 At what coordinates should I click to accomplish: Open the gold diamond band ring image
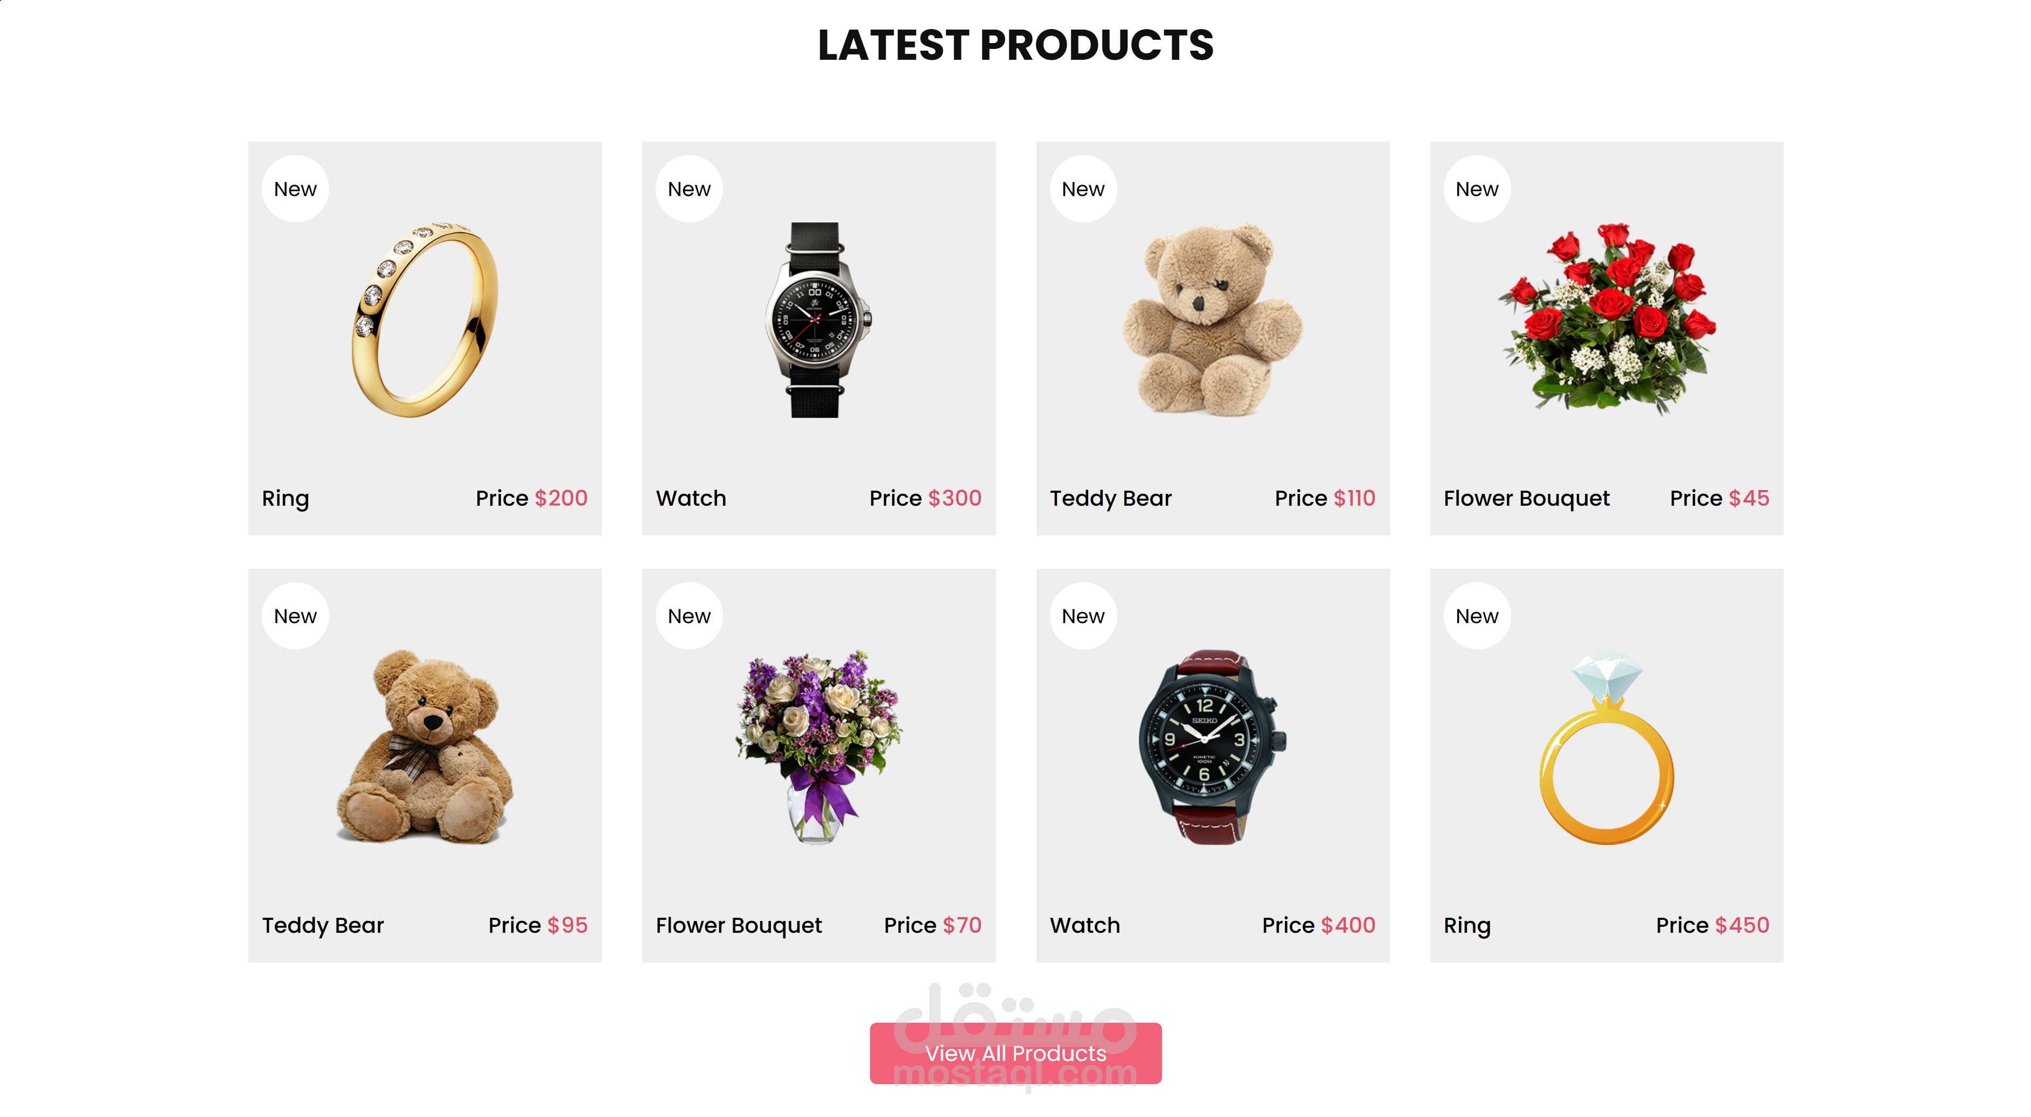[x=425, y=319]
